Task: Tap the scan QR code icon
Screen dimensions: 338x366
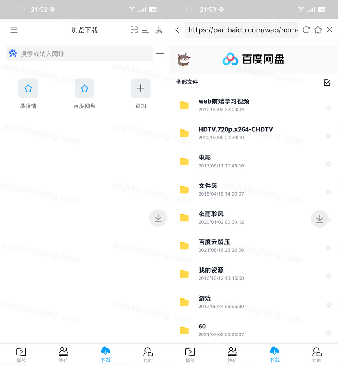Action: (134, 30)
